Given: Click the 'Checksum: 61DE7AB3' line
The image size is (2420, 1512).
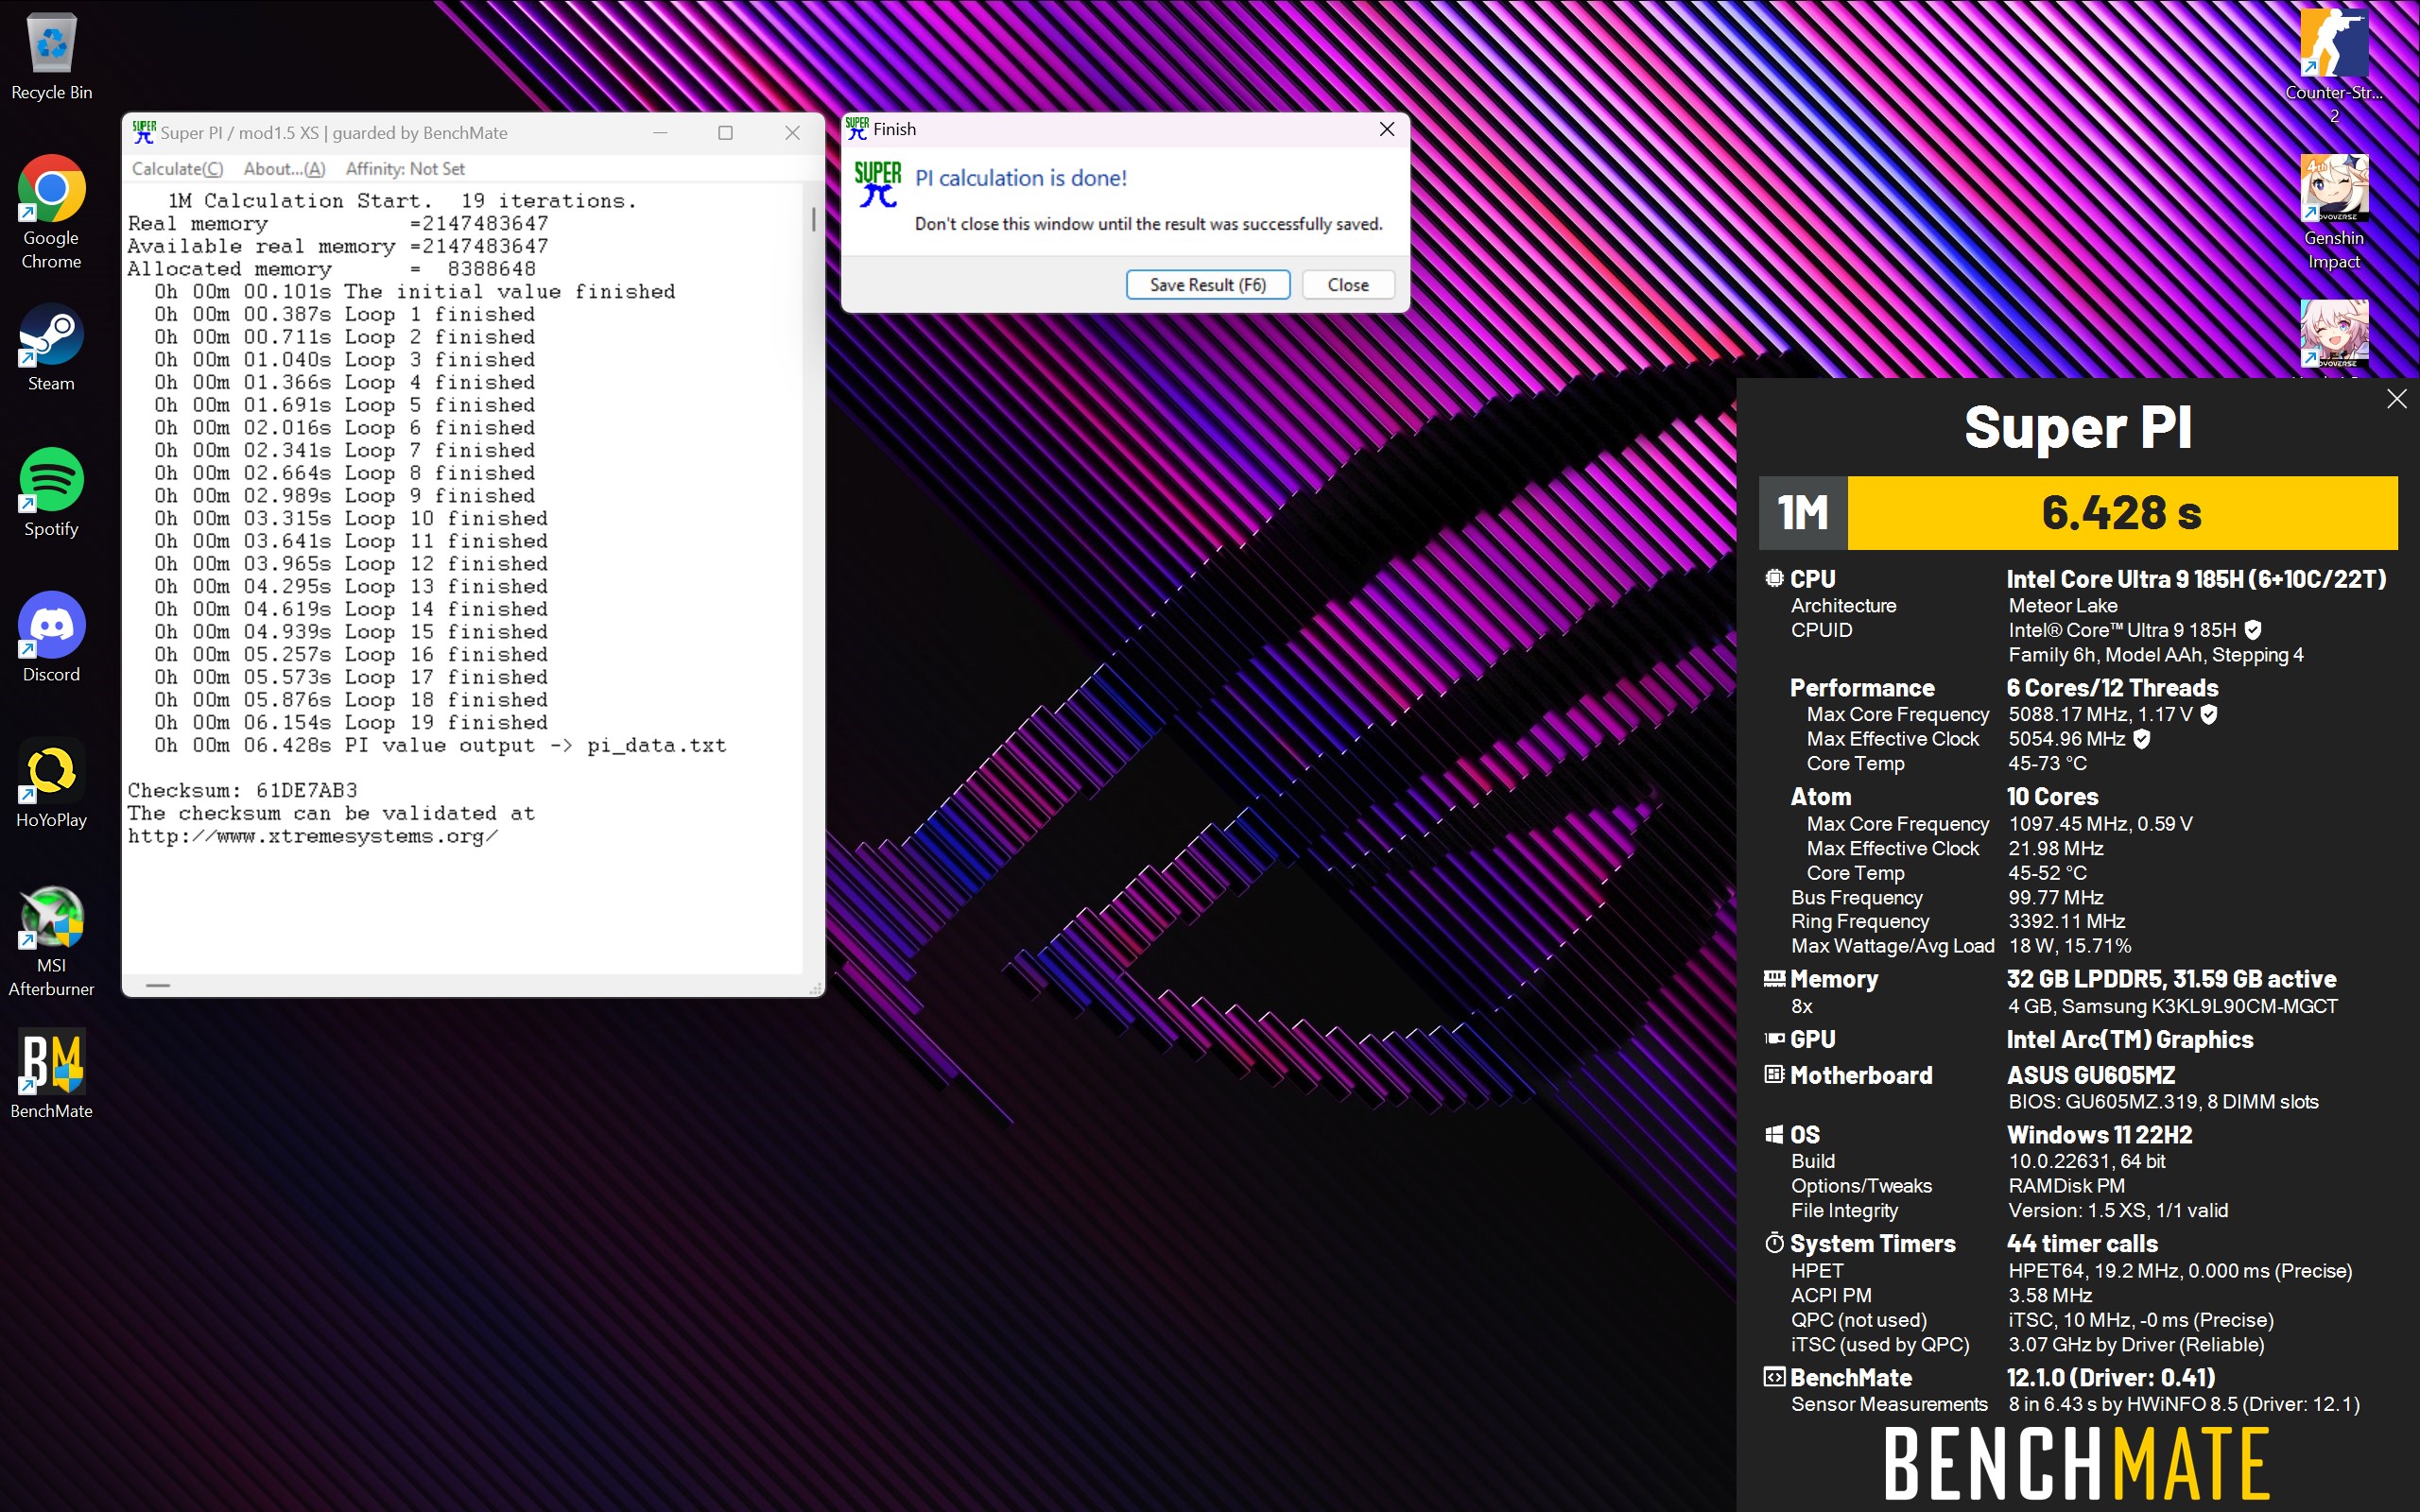Looking at the screenshot, I should pos(242,790).
